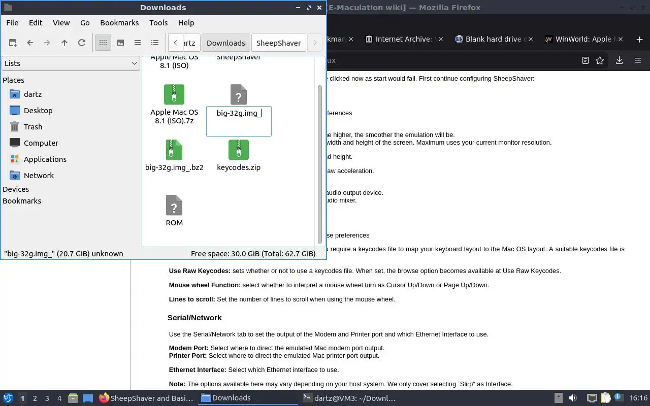The width and height of the screenshot is (650, 406).
Task: Close the Internet Archive tab
Action: [440, 39]
